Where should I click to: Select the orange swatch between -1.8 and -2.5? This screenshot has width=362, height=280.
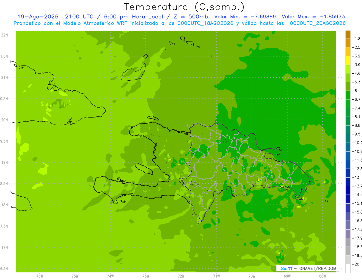(348, 43)
